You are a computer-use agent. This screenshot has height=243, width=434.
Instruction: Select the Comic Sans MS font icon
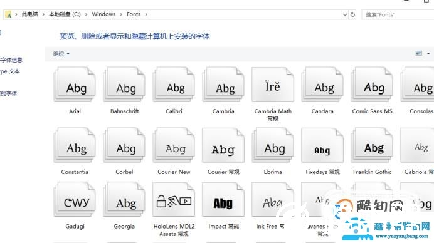(x=372, y=85)
